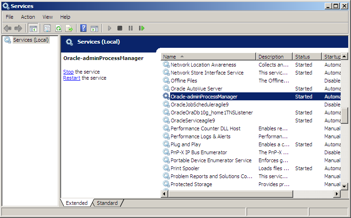Click the Back arrow toolbar icon
The image size is (351, 218).
[x=8, y=29]
